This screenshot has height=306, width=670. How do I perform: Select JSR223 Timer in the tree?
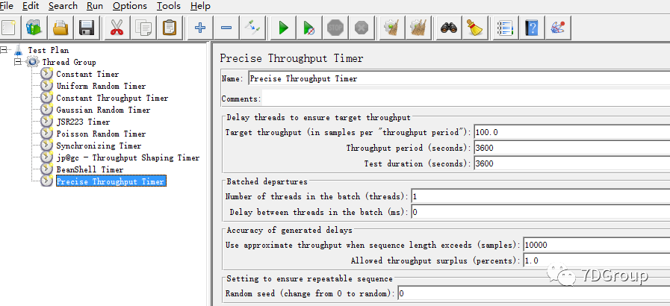84,122
